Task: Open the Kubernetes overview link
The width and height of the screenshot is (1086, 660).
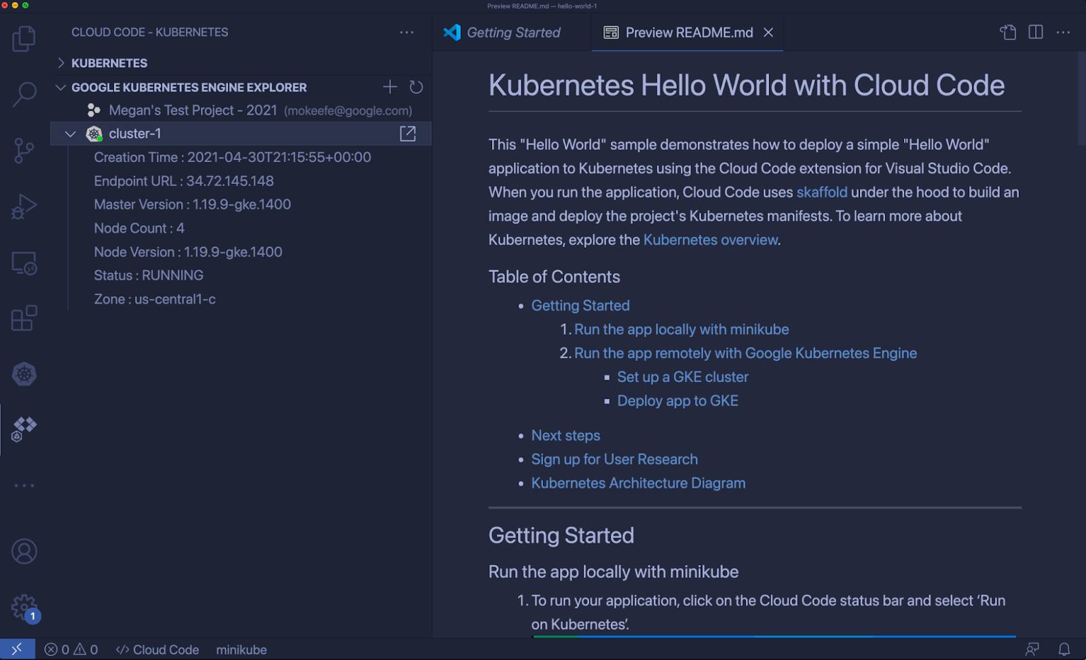Action: point(709,239)
